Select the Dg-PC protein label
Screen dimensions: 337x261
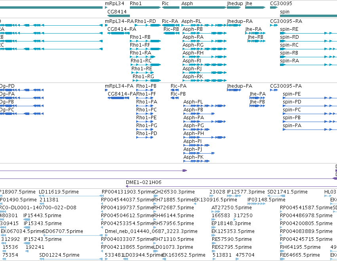(x=7, y=110)
